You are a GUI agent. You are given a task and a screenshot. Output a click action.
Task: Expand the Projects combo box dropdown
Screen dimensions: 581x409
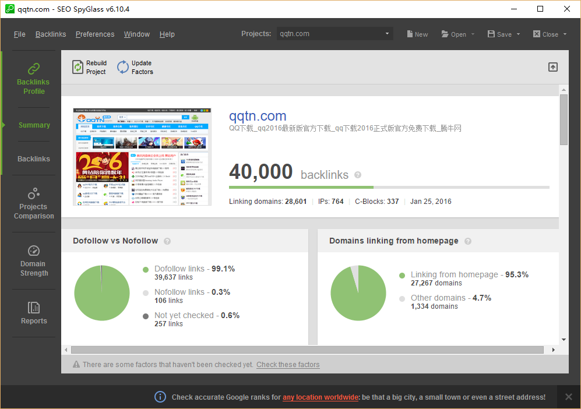387,34
